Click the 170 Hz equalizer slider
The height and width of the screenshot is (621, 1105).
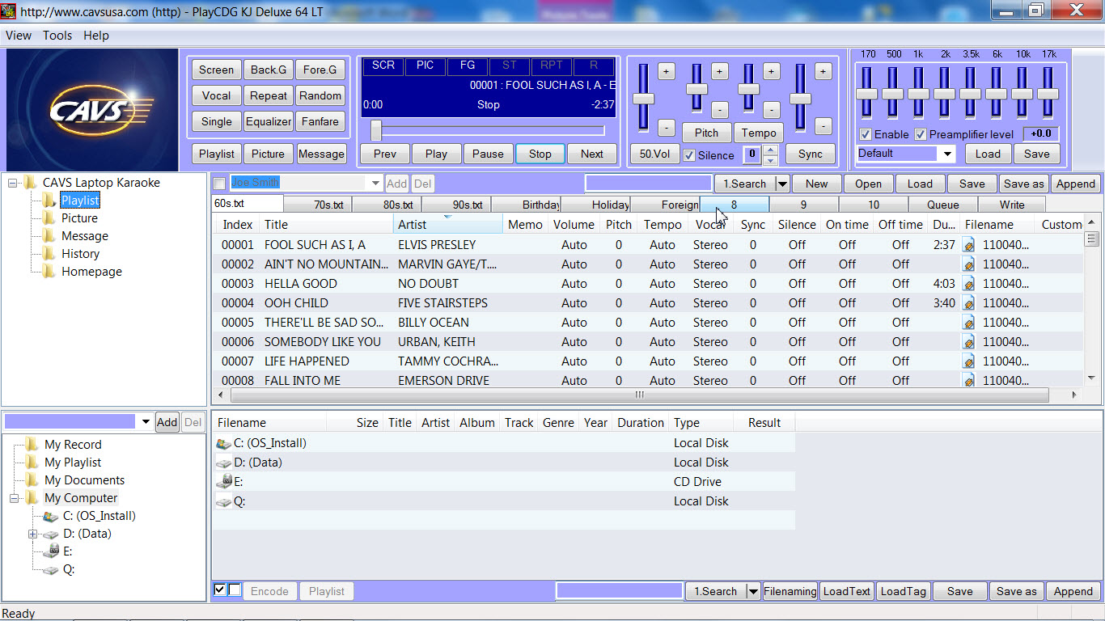click(866, 94)
